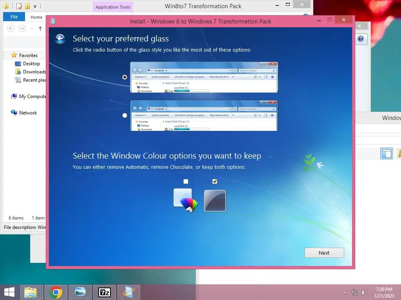Open Explorer's recent locations dropdown arrow
Viewport: 401px width, 300px height.
(31, 29)
